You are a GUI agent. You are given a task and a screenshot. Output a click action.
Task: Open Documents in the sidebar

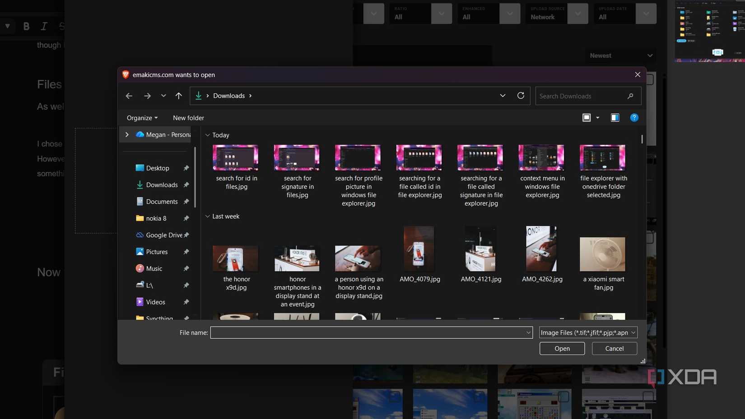tap(162, 202)
